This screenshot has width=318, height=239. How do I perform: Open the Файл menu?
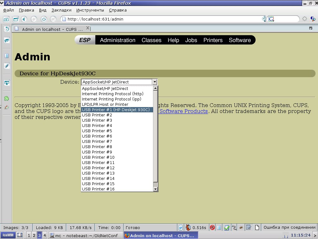8,10
